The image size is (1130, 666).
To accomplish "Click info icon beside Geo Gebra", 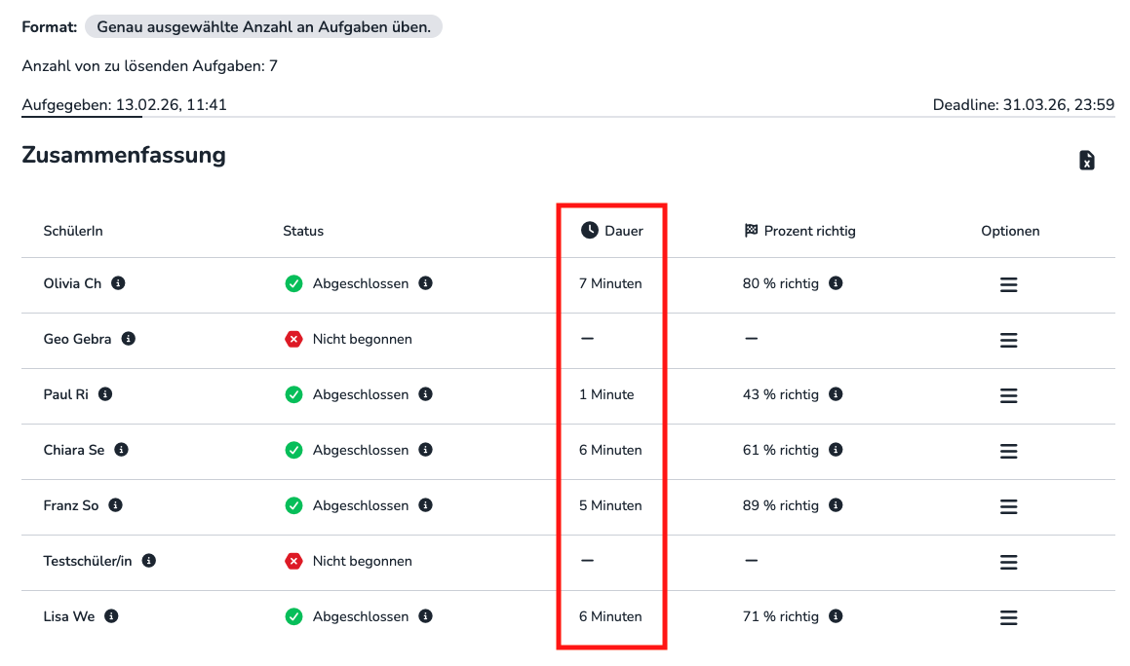I will [x=129, y=339].
